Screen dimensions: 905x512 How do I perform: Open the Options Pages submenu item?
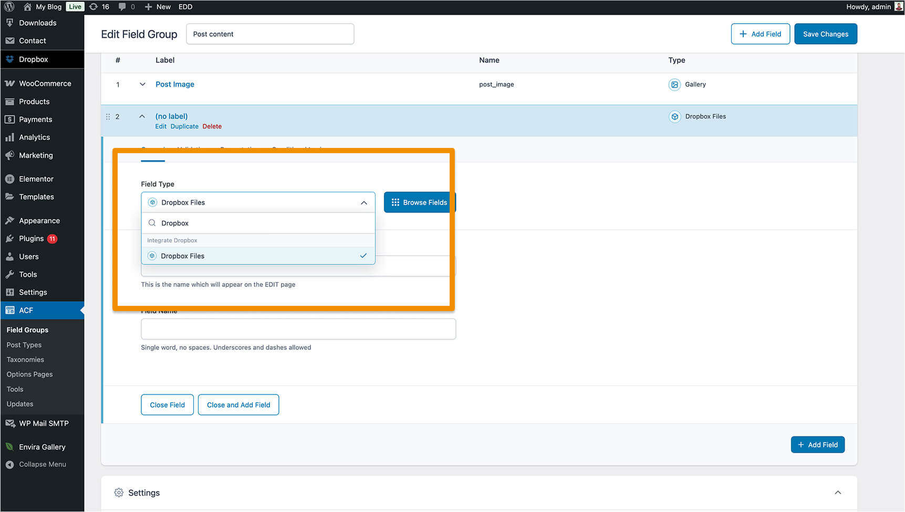coord(29,374)
